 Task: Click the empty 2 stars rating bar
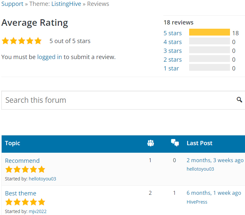(209, 59)
